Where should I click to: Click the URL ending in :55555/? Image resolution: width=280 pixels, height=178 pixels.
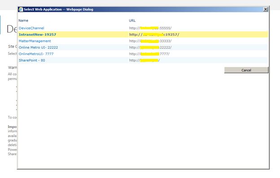click(150, 28)
